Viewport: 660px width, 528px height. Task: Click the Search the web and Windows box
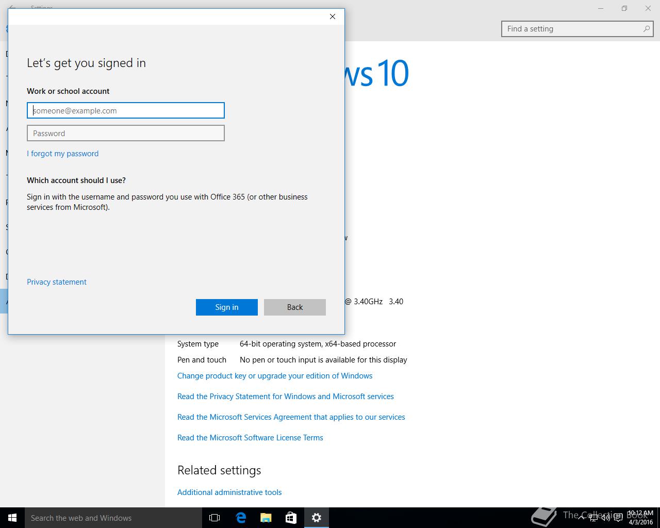113,518
